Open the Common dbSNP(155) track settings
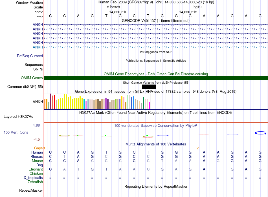Image resolution: width=268 pixels, height=197 pixels. 25,87
